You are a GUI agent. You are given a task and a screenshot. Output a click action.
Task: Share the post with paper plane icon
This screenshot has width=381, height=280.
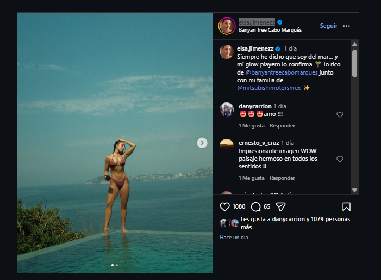tap(280, 206)
